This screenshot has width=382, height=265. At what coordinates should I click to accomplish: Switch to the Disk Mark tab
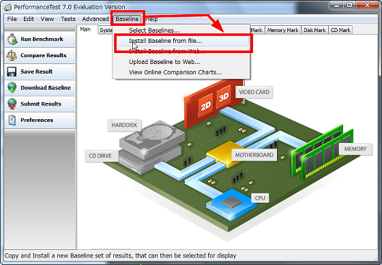[314, 30]
